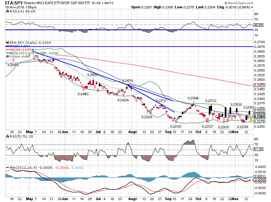Click the RSI(14) indicator icon
Screen dimensions: 271x202
(7, 11)
